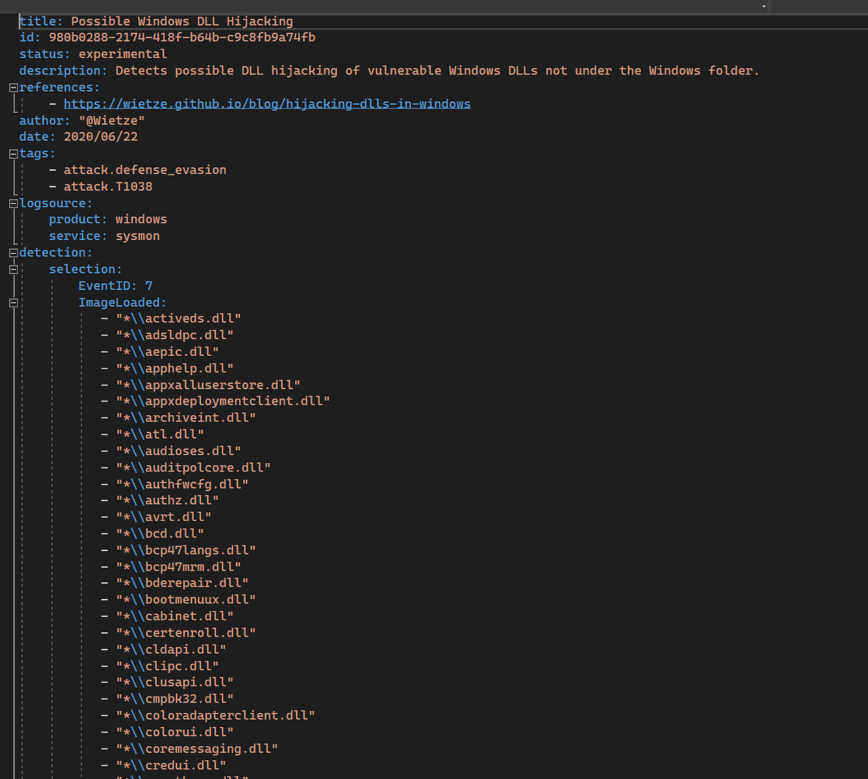This screenshot has width=868, height=779.
Task: Click the date 2020/06/22
Action: [101, 136]
